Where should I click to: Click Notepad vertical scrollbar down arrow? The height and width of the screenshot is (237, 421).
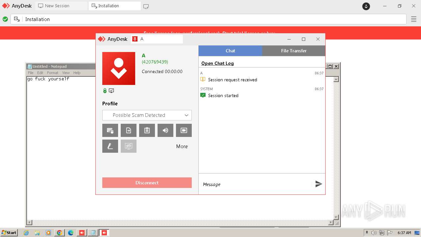(336, 217)
